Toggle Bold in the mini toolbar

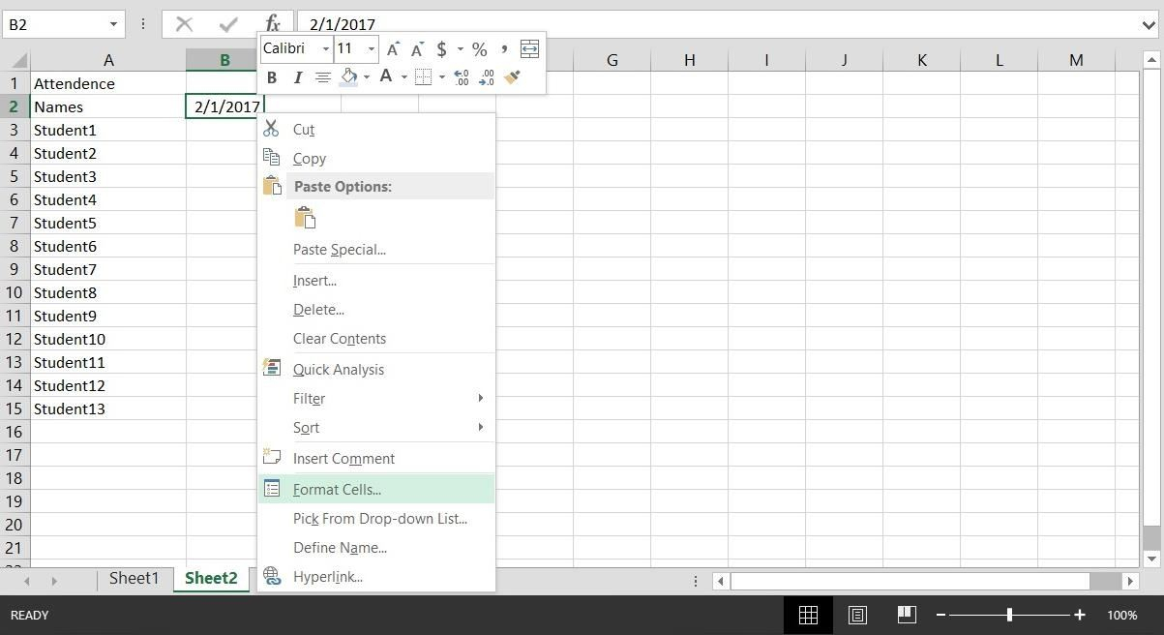click(x=272, y=77)
